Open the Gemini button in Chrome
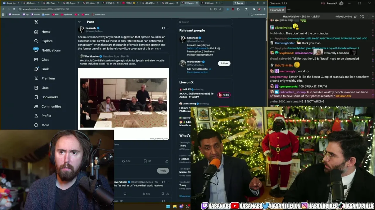 pos(238,3)
